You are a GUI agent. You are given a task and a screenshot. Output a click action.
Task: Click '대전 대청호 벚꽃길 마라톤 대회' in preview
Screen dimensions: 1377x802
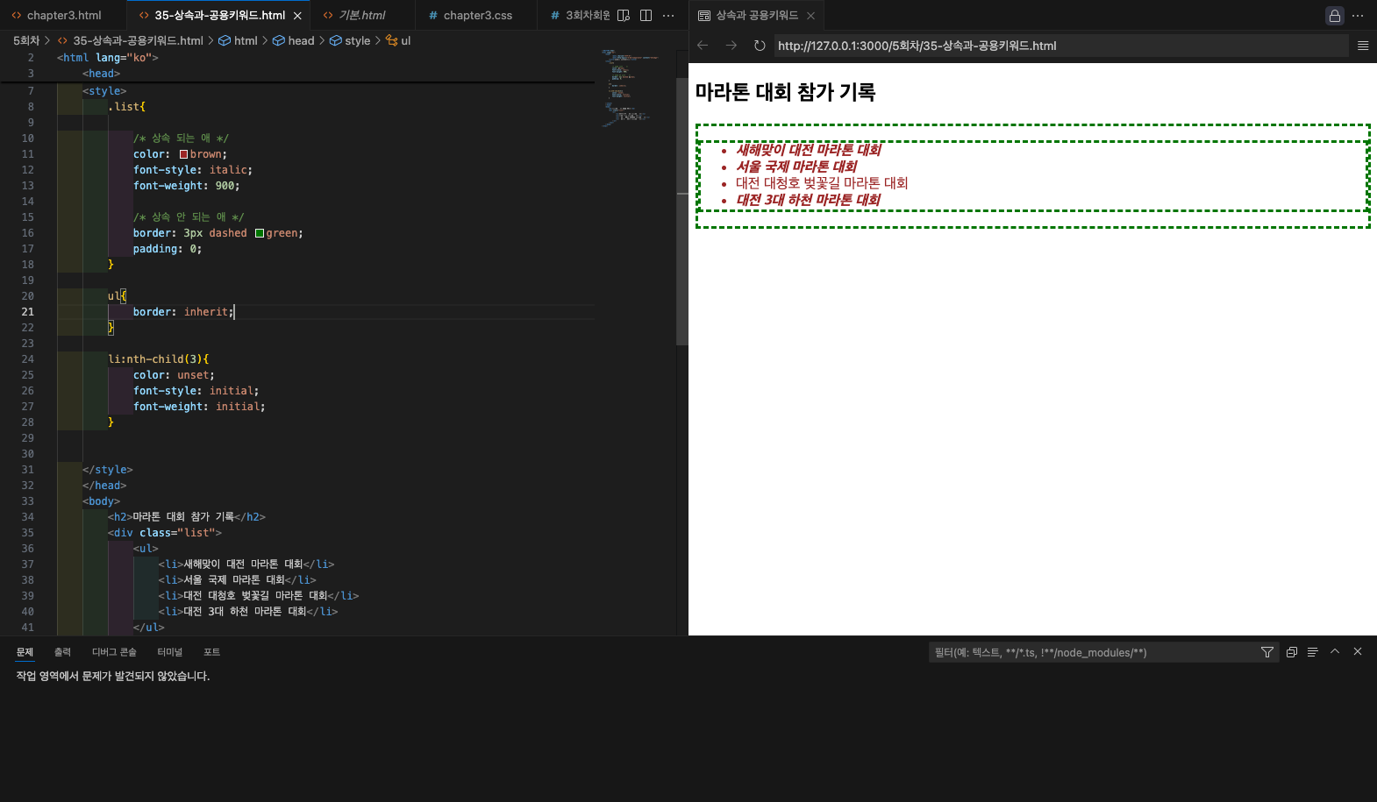(822, 183)
